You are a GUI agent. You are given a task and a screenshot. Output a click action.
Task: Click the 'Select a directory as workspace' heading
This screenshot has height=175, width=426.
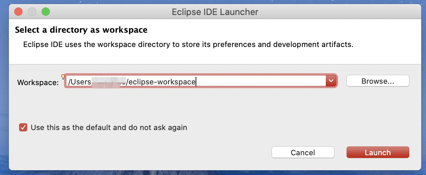point(81,30)
